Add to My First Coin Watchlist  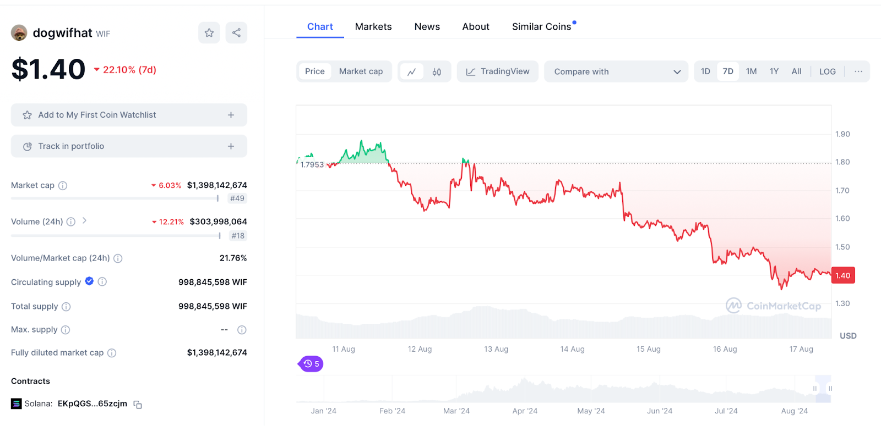tap(129, 115)
